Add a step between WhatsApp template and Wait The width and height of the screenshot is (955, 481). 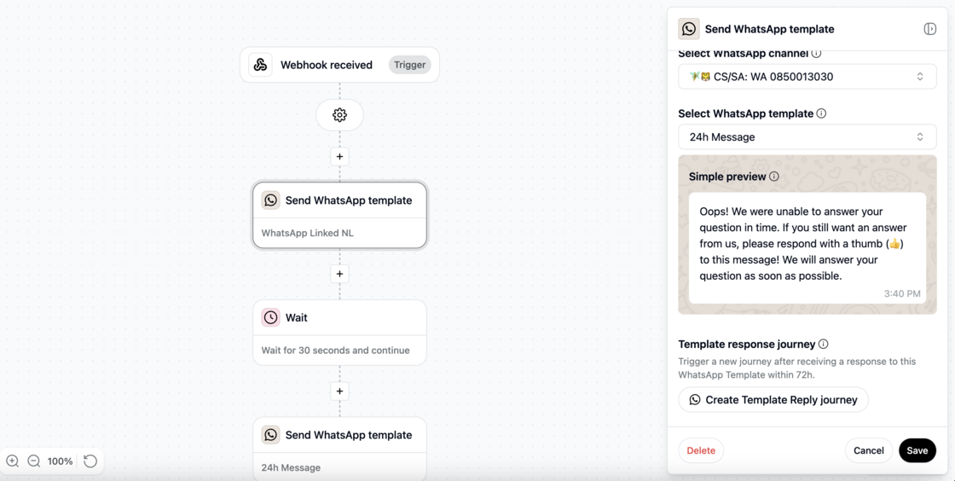pos(340,274)
